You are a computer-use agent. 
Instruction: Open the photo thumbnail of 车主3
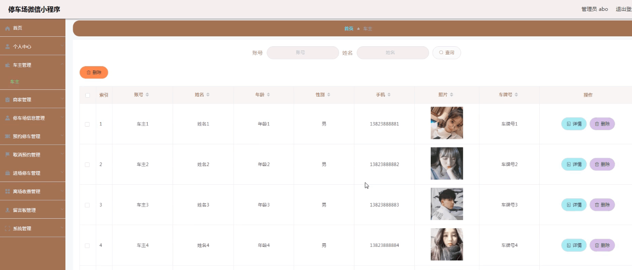[447, 204]
